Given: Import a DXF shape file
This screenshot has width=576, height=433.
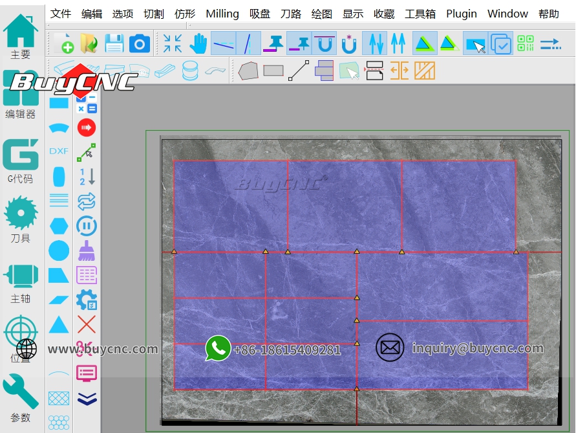Looking at the screenshot, I should 59,151.
